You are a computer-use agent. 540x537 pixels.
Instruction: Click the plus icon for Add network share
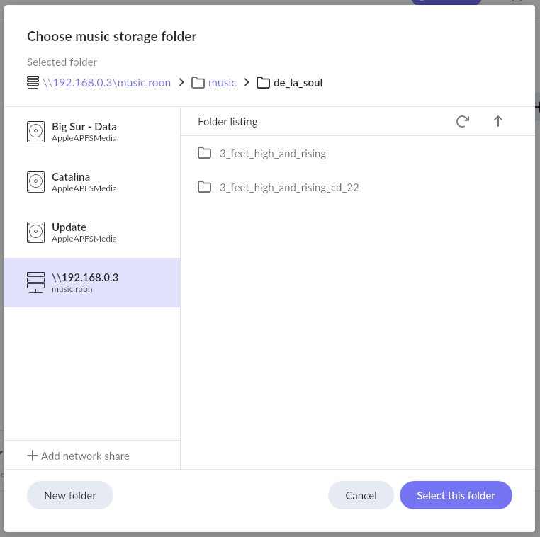pos(33,456)
